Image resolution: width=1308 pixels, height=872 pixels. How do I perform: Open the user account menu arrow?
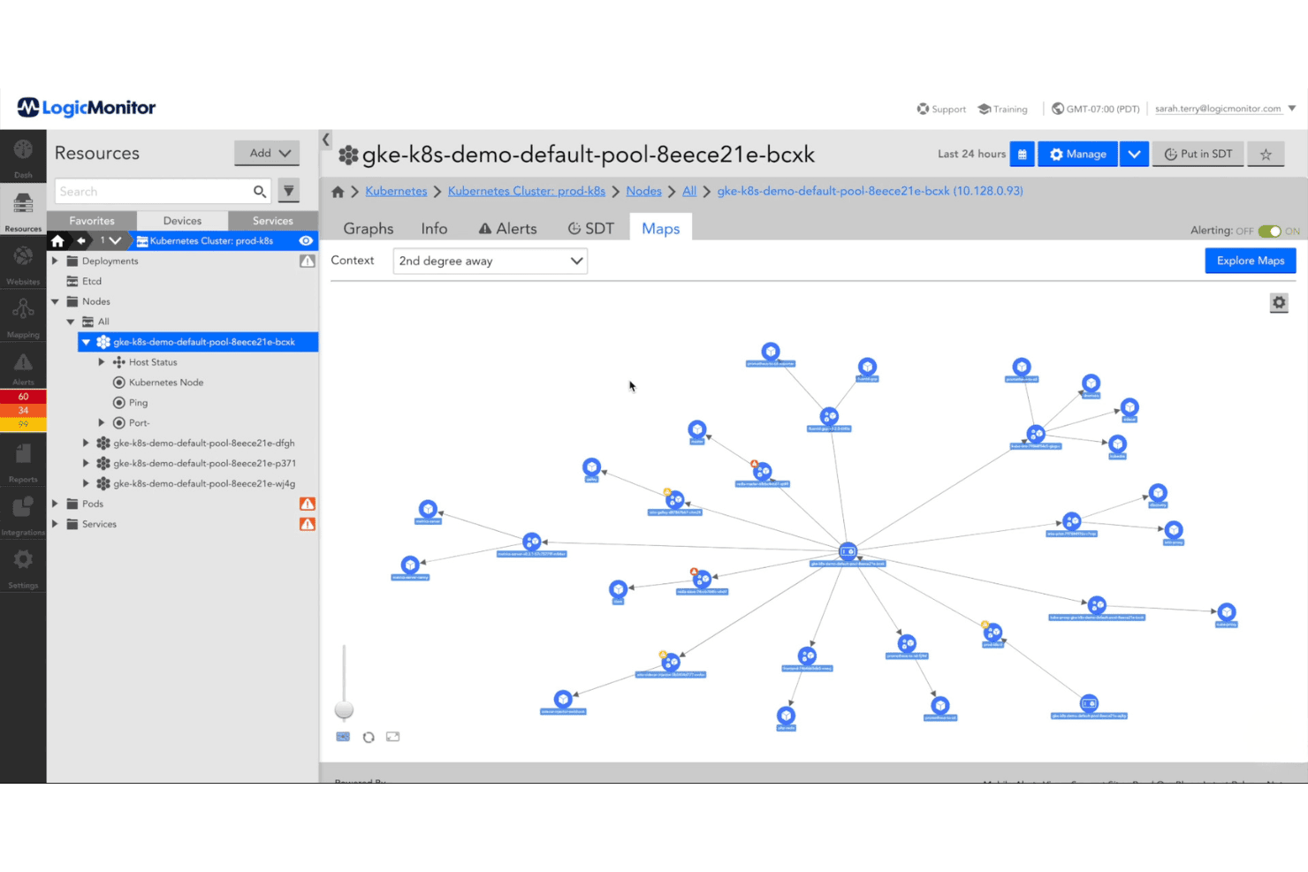click(1292, 109)
